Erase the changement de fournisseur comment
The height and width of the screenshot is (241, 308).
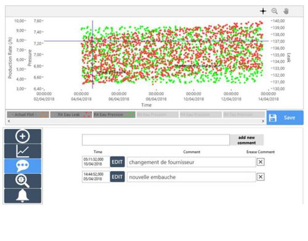click(261, 162)
